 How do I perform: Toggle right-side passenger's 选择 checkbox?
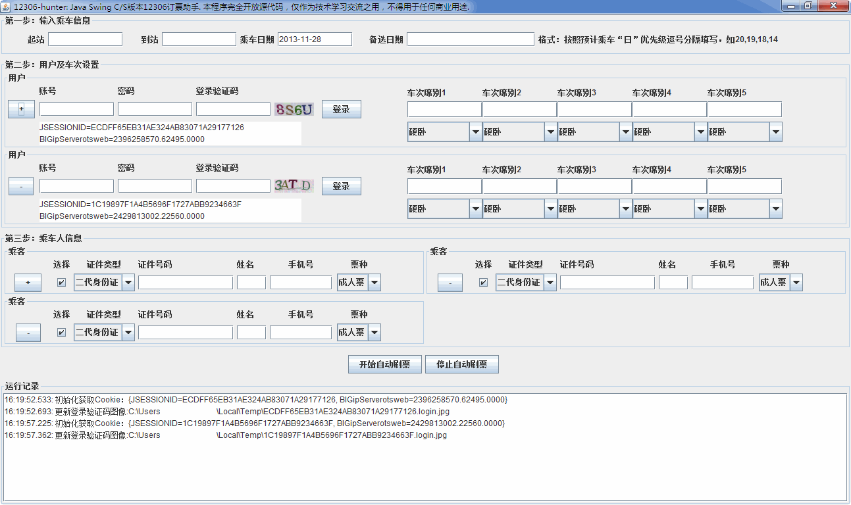pos(484,283)
